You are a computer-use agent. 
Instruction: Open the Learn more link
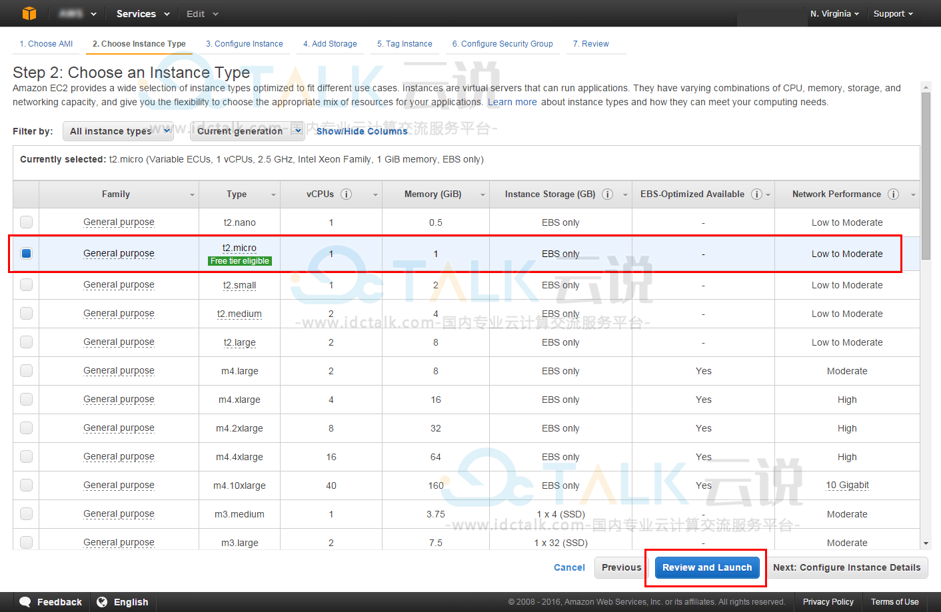512,102
